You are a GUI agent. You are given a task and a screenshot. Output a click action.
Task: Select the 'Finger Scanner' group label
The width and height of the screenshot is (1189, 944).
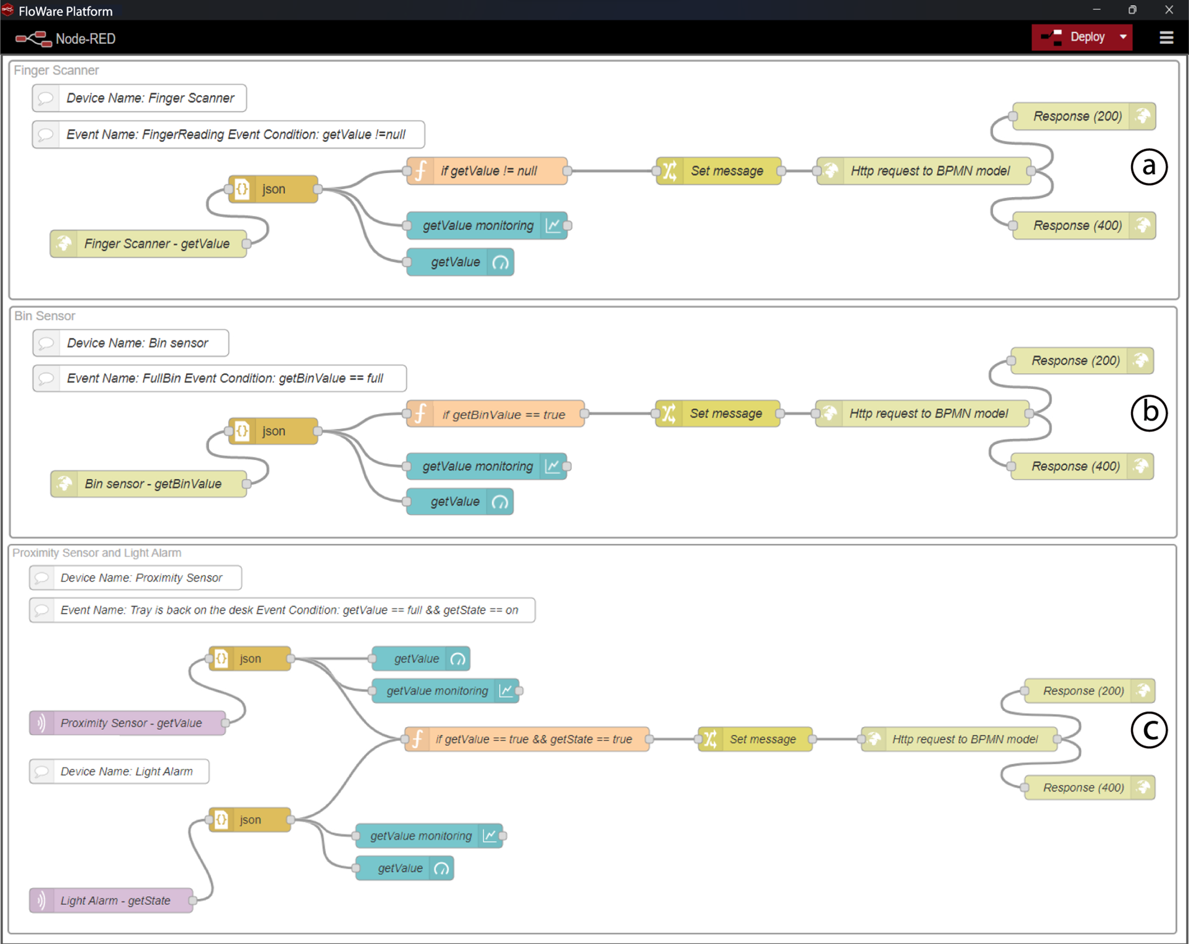[56, 70]
